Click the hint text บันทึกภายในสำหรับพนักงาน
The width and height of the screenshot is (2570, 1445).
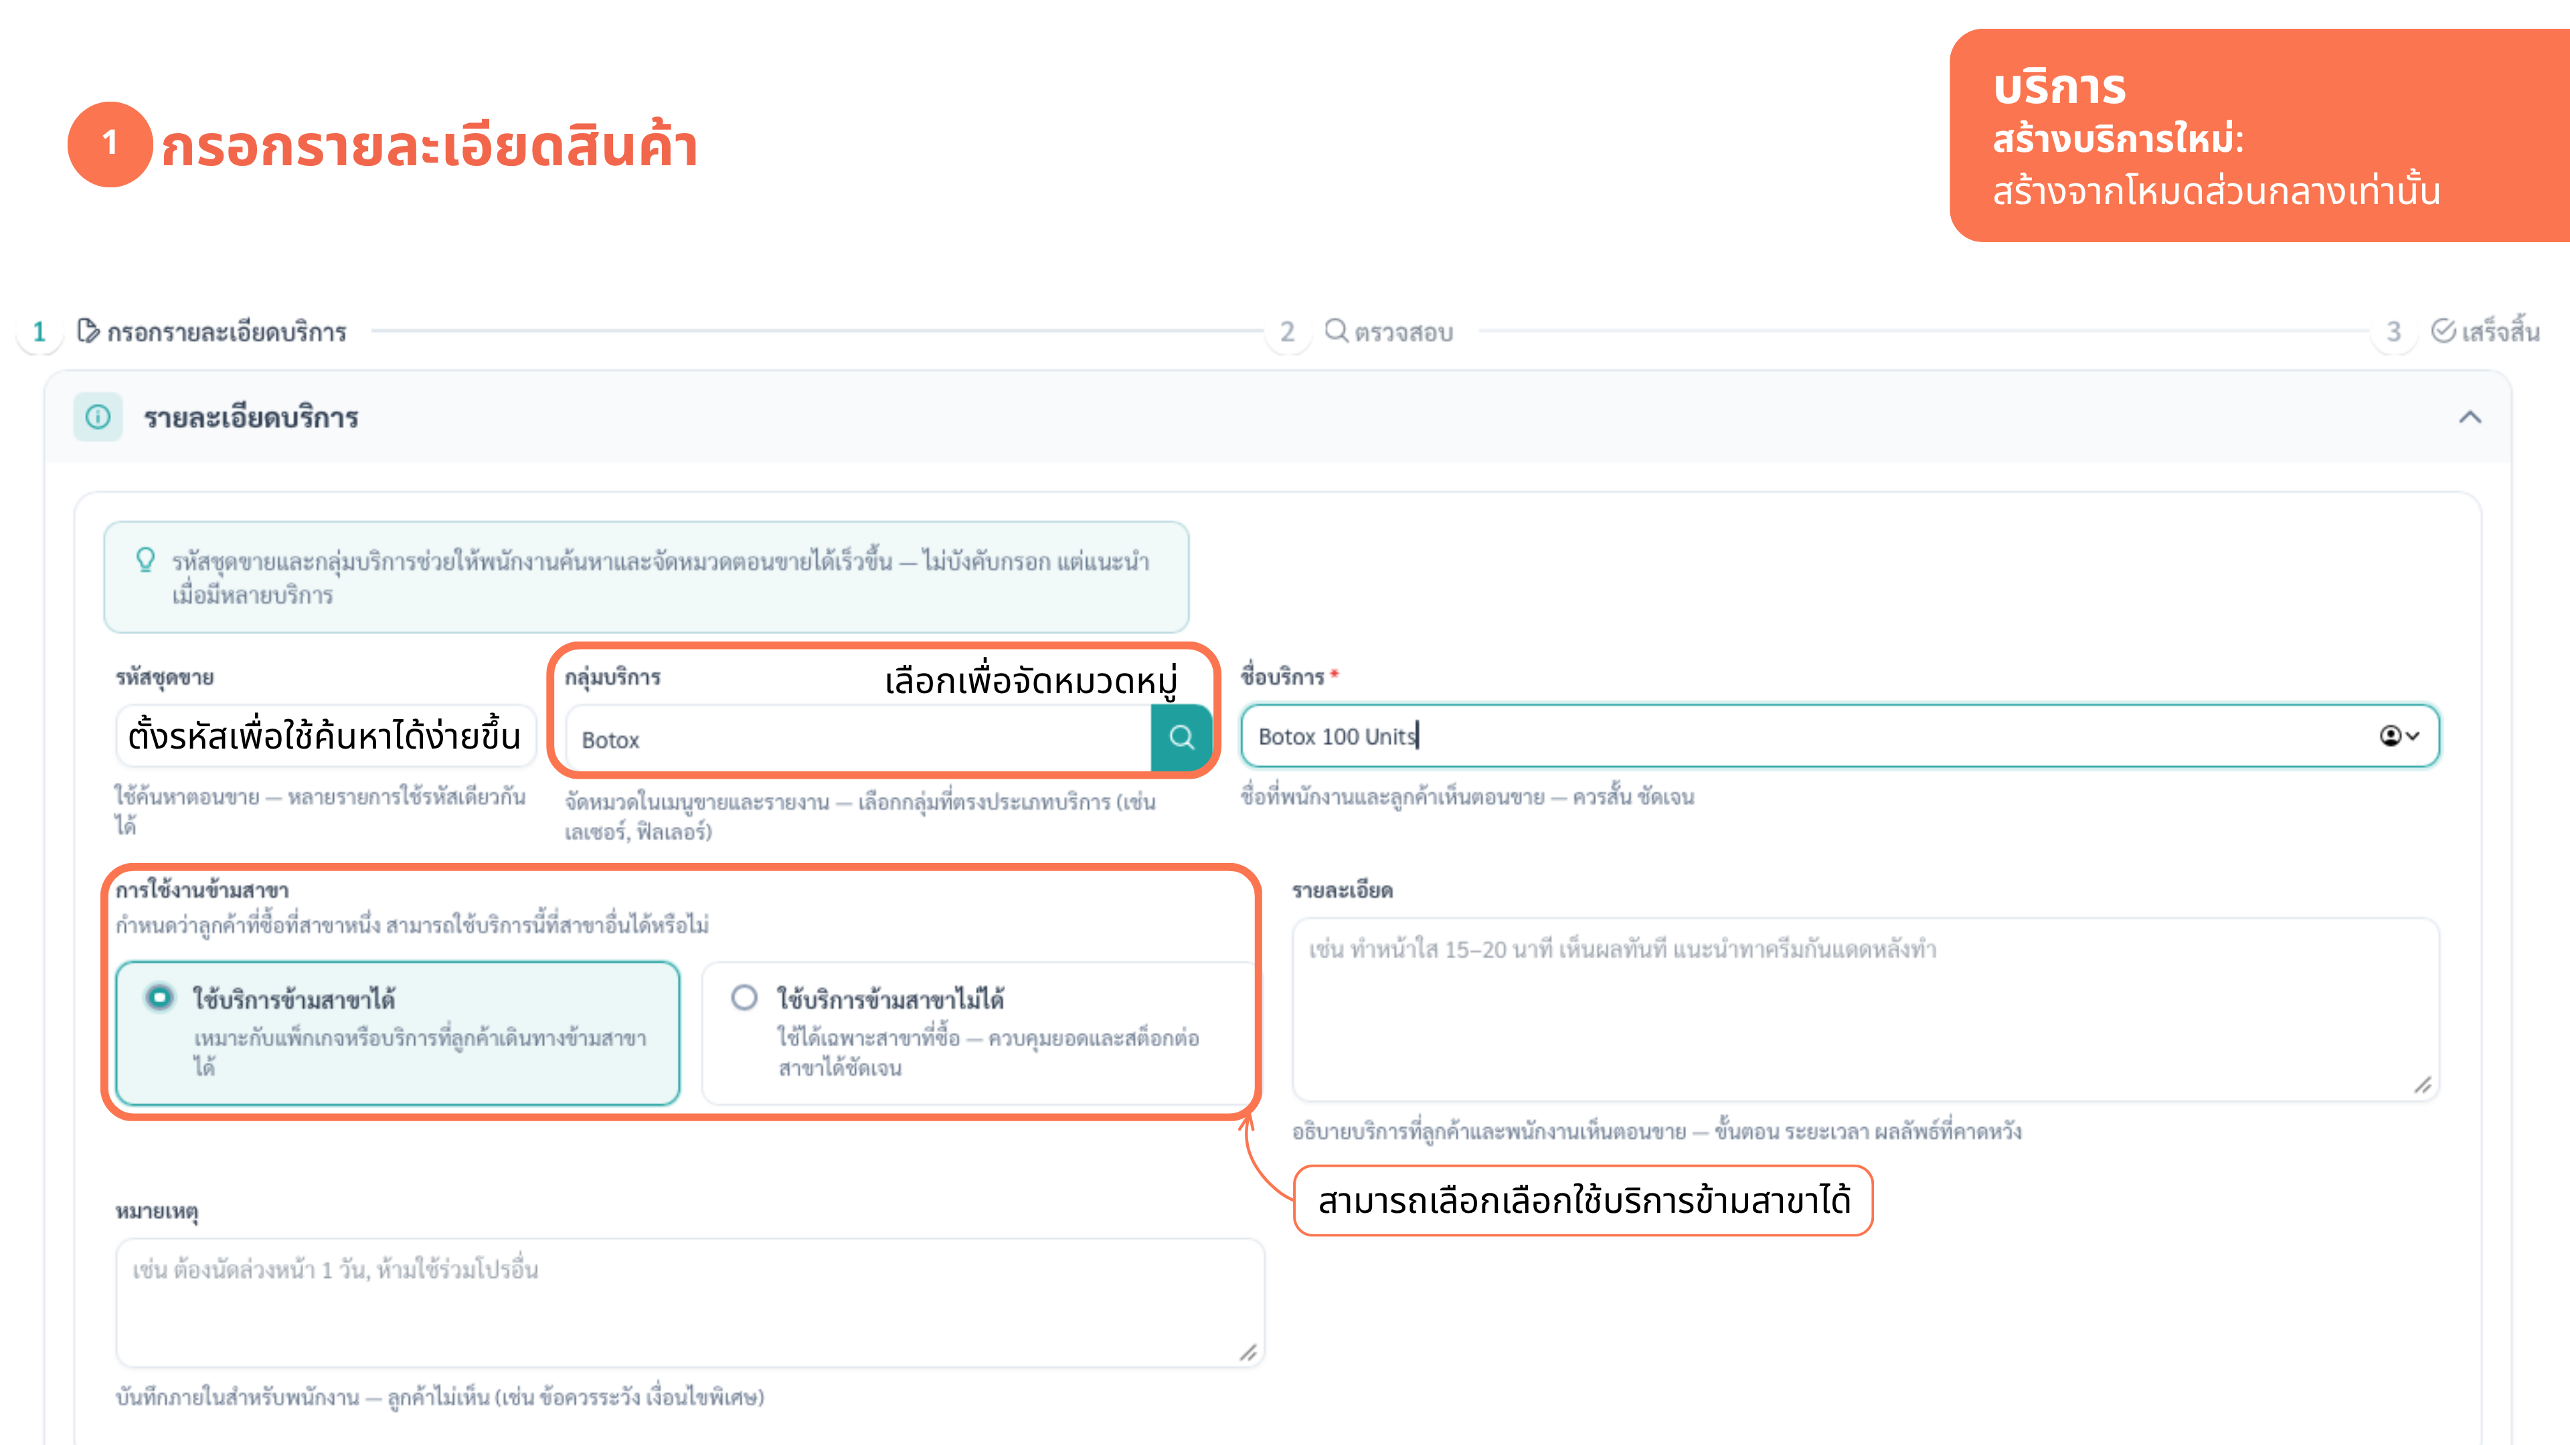point(440,1396)
